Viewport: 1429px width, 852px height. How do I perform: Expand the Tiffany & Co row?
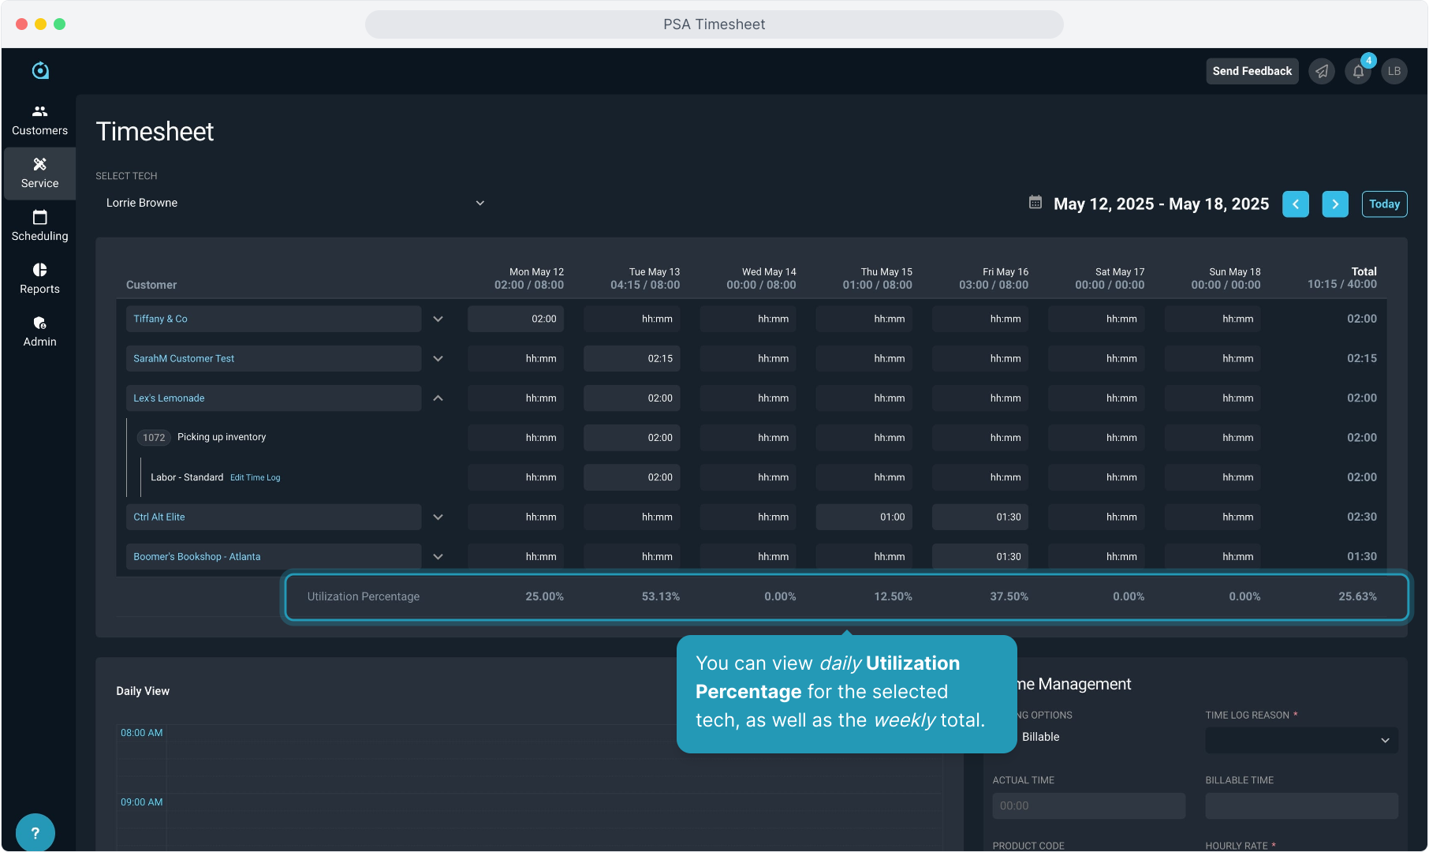point(438,319)
